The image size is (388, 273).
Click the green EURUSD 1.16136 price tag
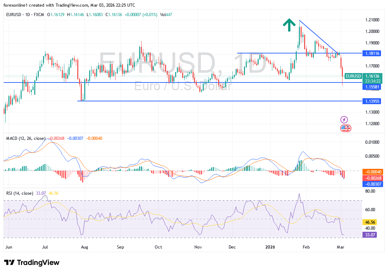[362, 76]
